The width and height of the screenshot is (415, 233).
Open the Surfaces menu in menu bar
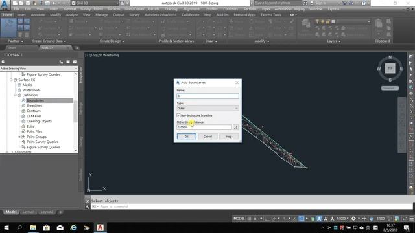pyautogui.click(x=113, y=8)
